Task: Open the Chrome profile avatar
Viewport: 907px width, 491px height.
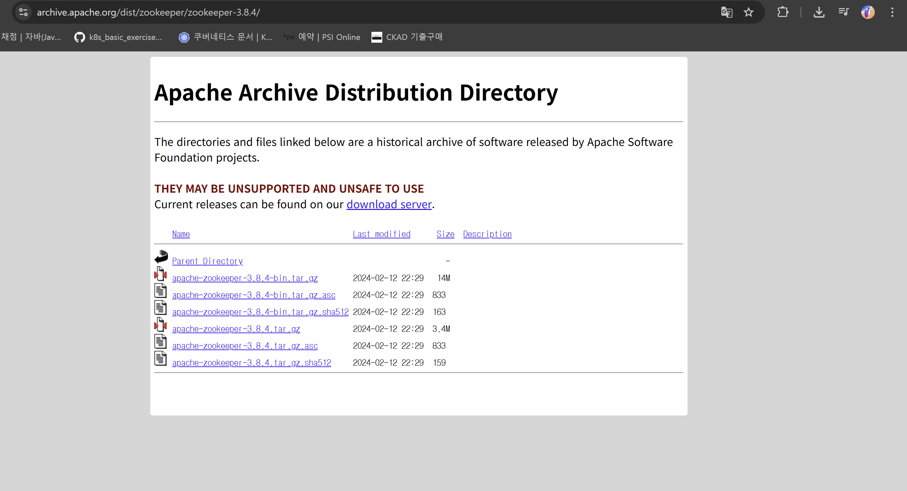Action: [868, 12]
